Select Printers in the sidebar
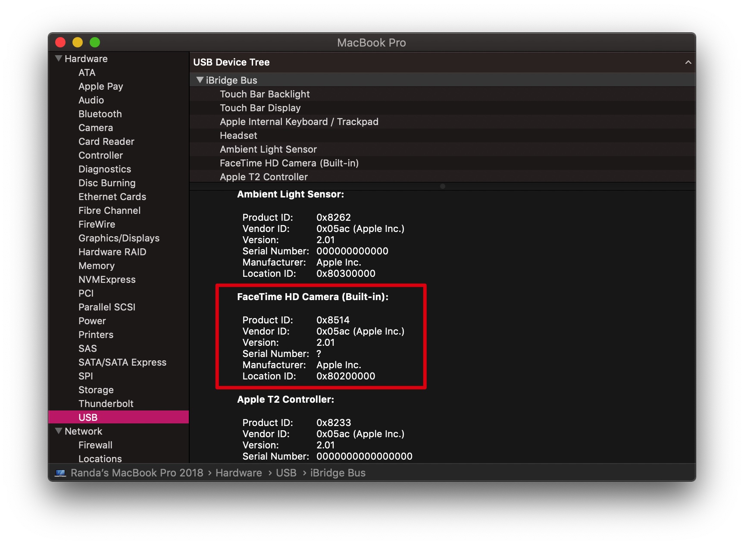 [x=96, y=335]
